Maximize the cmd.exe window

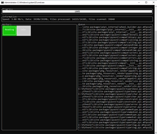point(146,3)
